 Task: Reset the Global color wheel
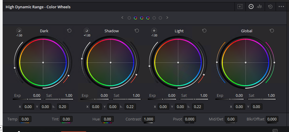[272, 31]
